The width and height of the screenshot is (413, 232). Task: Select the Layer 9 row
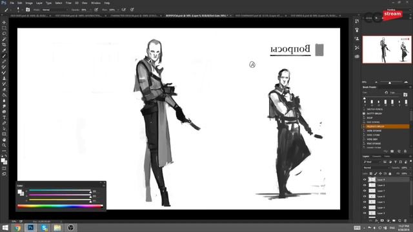pyautogui.click(x=386, y=180)
